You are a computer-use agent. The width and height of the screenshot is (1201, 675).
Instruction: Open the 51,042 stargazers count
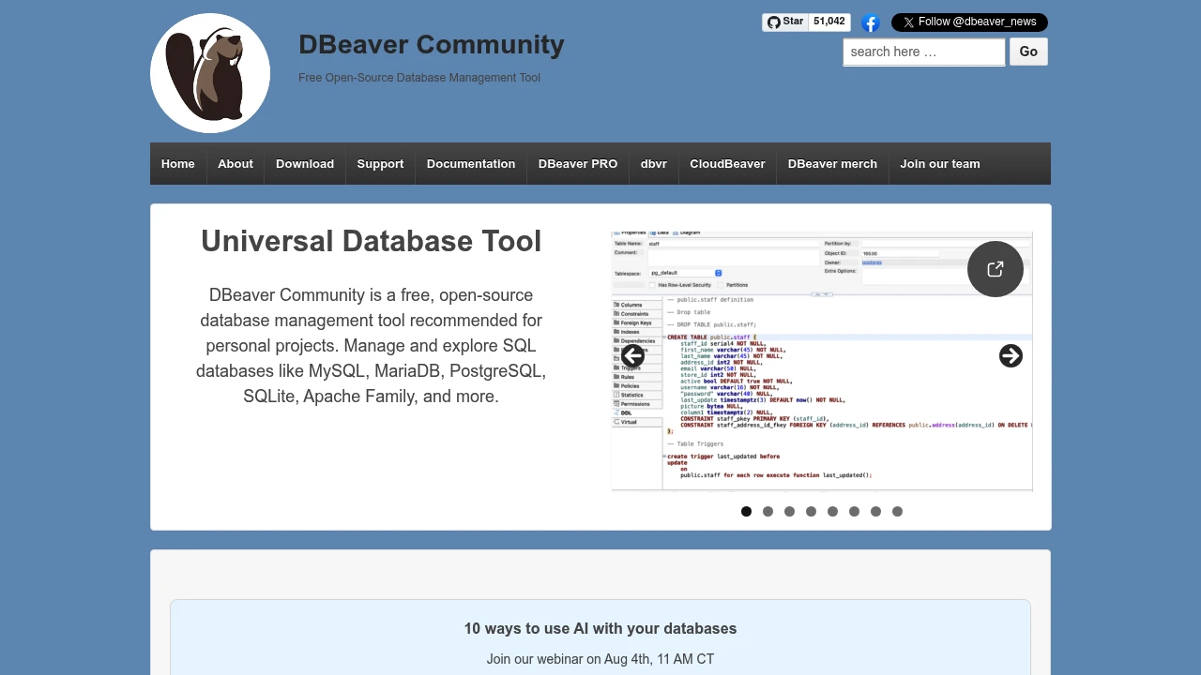pyautogui.click(x=829, y=22)
